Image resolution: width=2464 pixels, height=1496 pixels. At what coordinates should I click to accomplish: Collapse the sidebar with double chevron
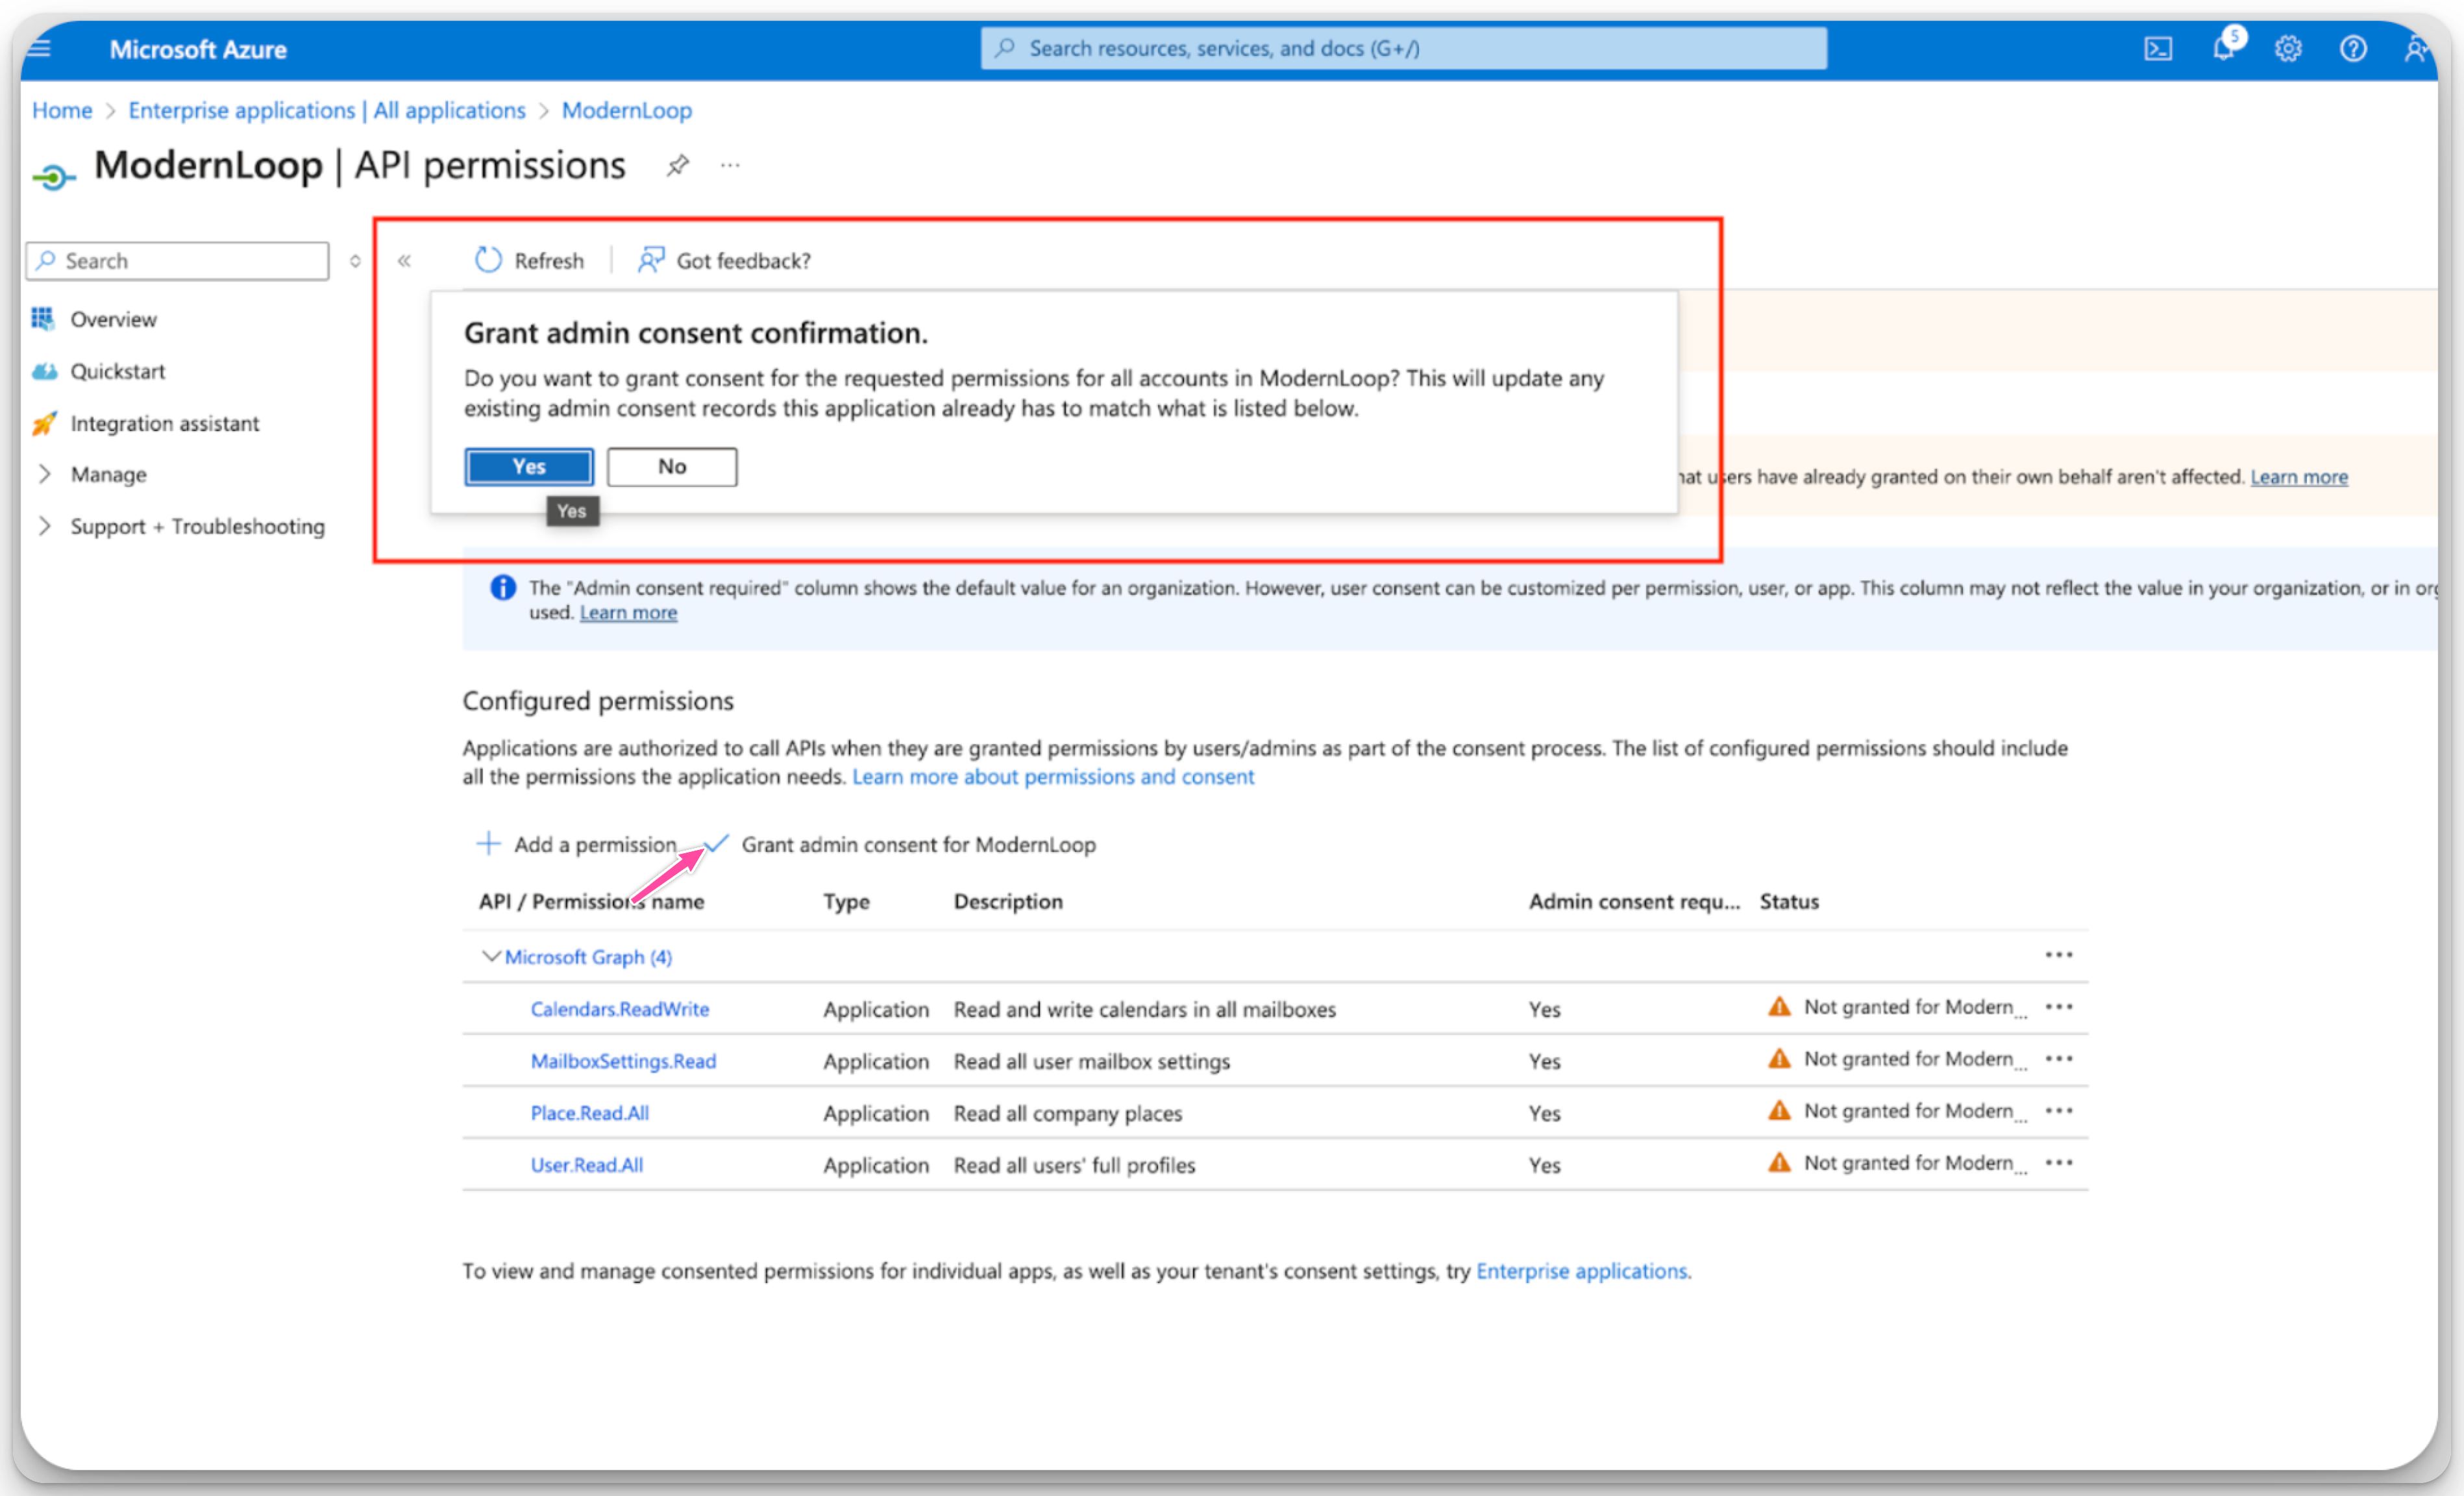404,261
